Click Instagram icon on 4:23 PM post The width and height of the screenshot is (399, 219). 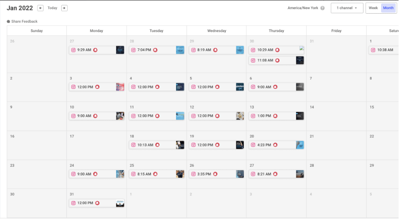pyautogui.click(x=253, y=145)
